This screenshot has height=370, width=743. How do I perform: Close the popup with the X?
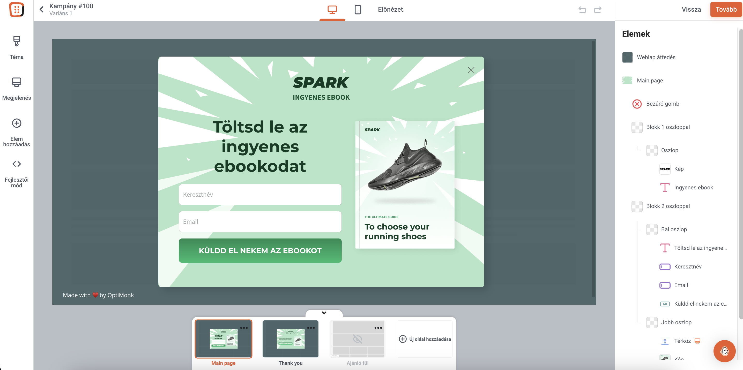[471, 70]
